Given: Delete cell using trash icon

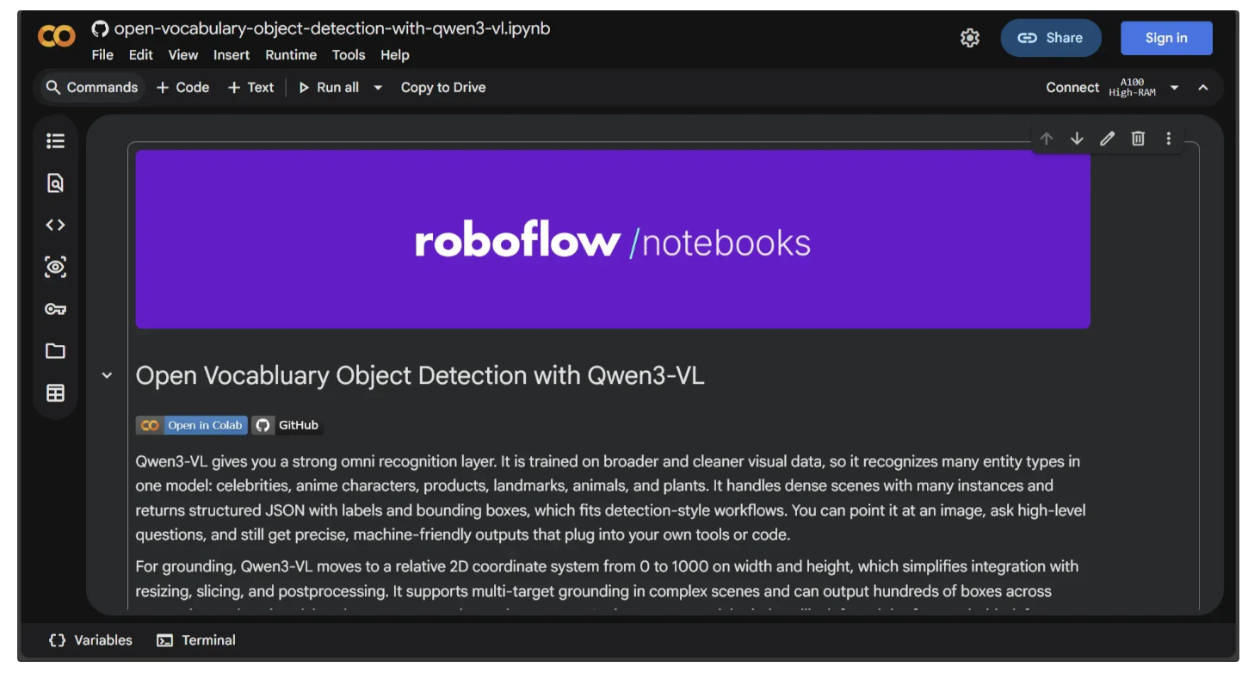Looking at the screenshot, I should [x=1138, y=139].
